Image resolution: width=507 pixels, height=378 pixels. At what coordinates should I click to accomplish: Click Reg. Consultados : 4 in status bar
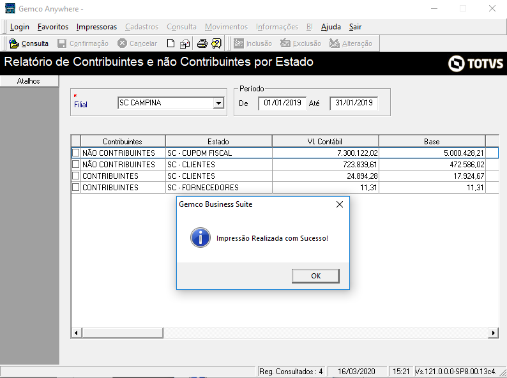tap(291, 371)
